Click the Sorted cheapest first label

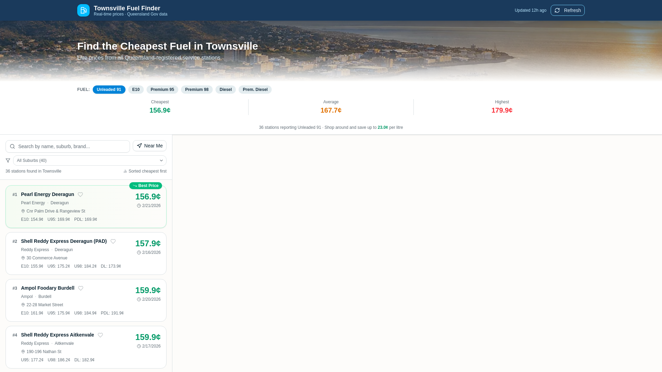click(148, 171)
